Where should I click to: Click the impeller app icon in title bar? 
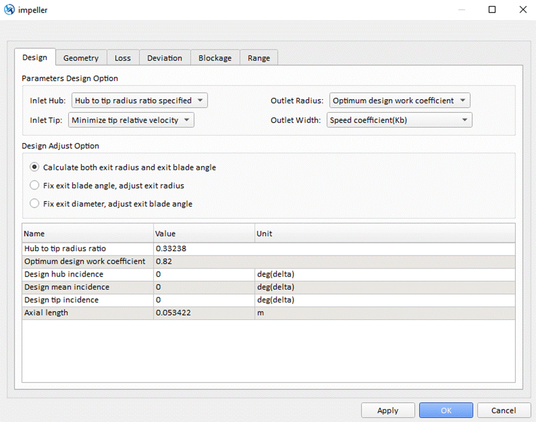(x=10, y=10)
